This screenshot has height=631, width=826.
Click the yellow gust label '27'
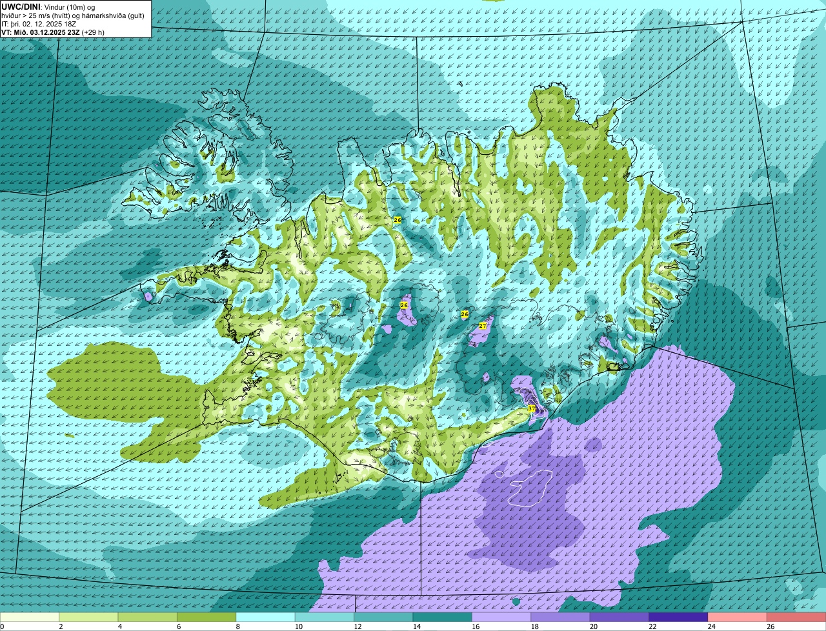click(482, 326)
